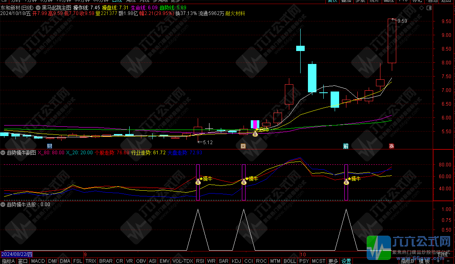Switch to the KDJ indicator tab

pos(236,261)
